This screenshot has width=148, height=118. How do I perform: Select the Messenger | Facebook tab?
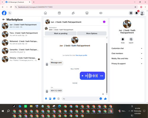(18, 2)
